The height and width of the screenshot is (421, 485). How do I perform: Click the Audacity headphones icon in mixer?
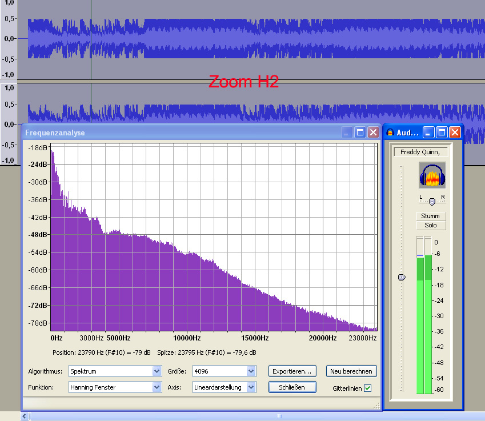(432, 175)
